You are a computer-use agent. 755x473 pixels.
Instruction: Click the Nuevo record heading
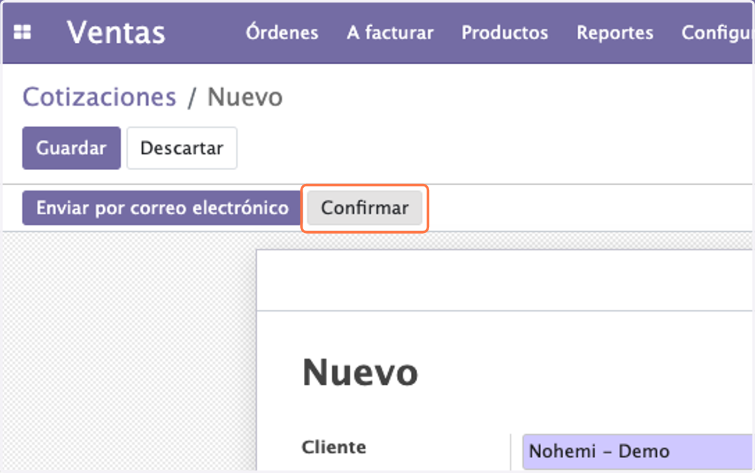[360, 372]
